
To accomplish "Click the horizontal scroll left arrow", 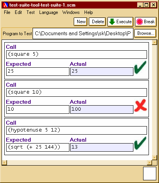I will (4, 162).
